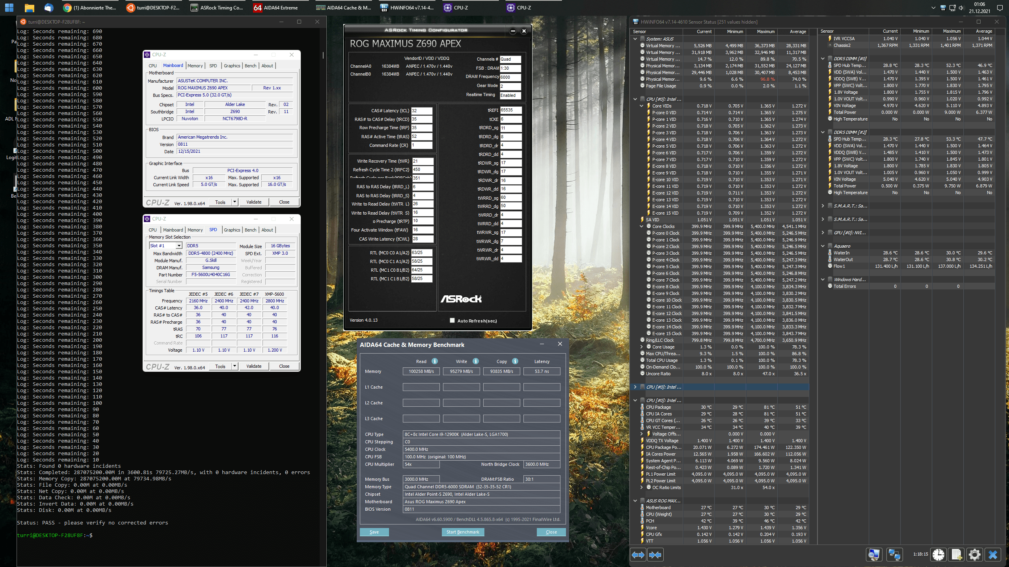Screen dimensions: 1009x567
Task: Expand OC Ratio Limits node
Action: pos(641,487)
